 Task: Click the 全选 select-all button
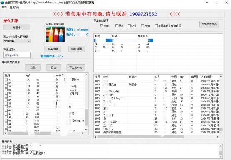pyautogui.click(x=33, y=67)
